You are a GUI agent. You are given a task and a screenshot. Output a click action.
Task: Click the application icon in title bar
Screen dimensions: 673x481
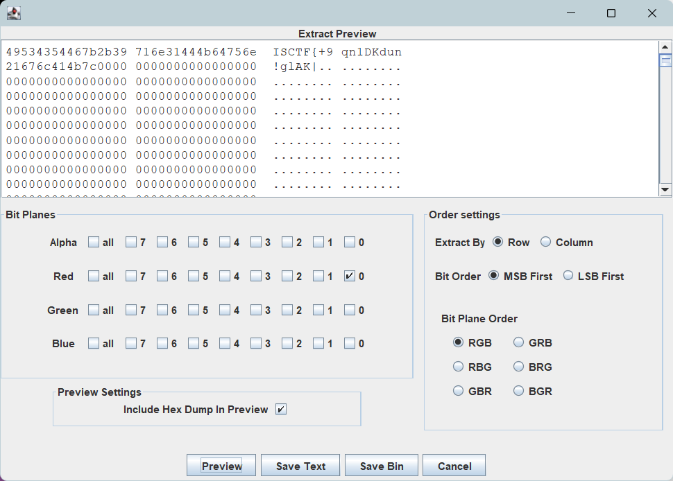click(x=13, y=13)
